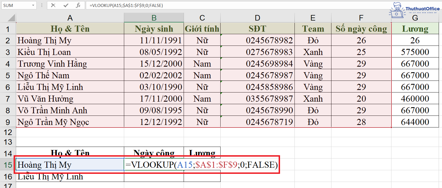Screen dimensions: 442x188
Task: Select column B header
Action: [x=154, y=18]
